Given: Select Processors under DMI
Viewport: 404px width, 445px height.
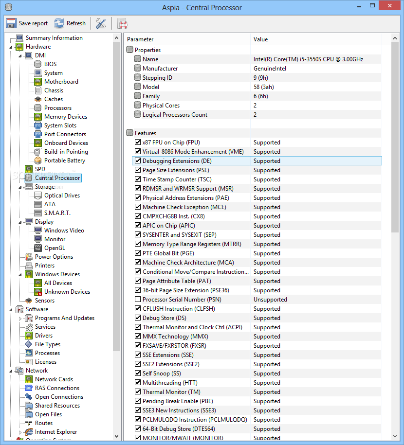Looking at the screenshot, I should pyautogui.click(x=57, y=108).
